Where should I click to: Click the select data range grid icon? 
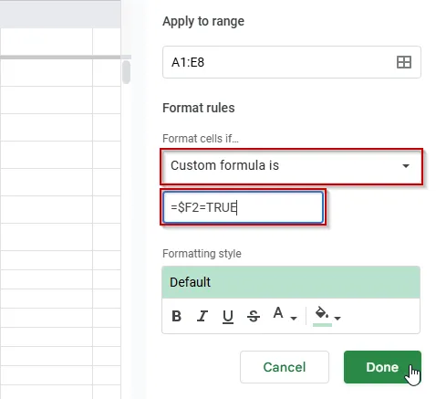(x=404, y=62)
